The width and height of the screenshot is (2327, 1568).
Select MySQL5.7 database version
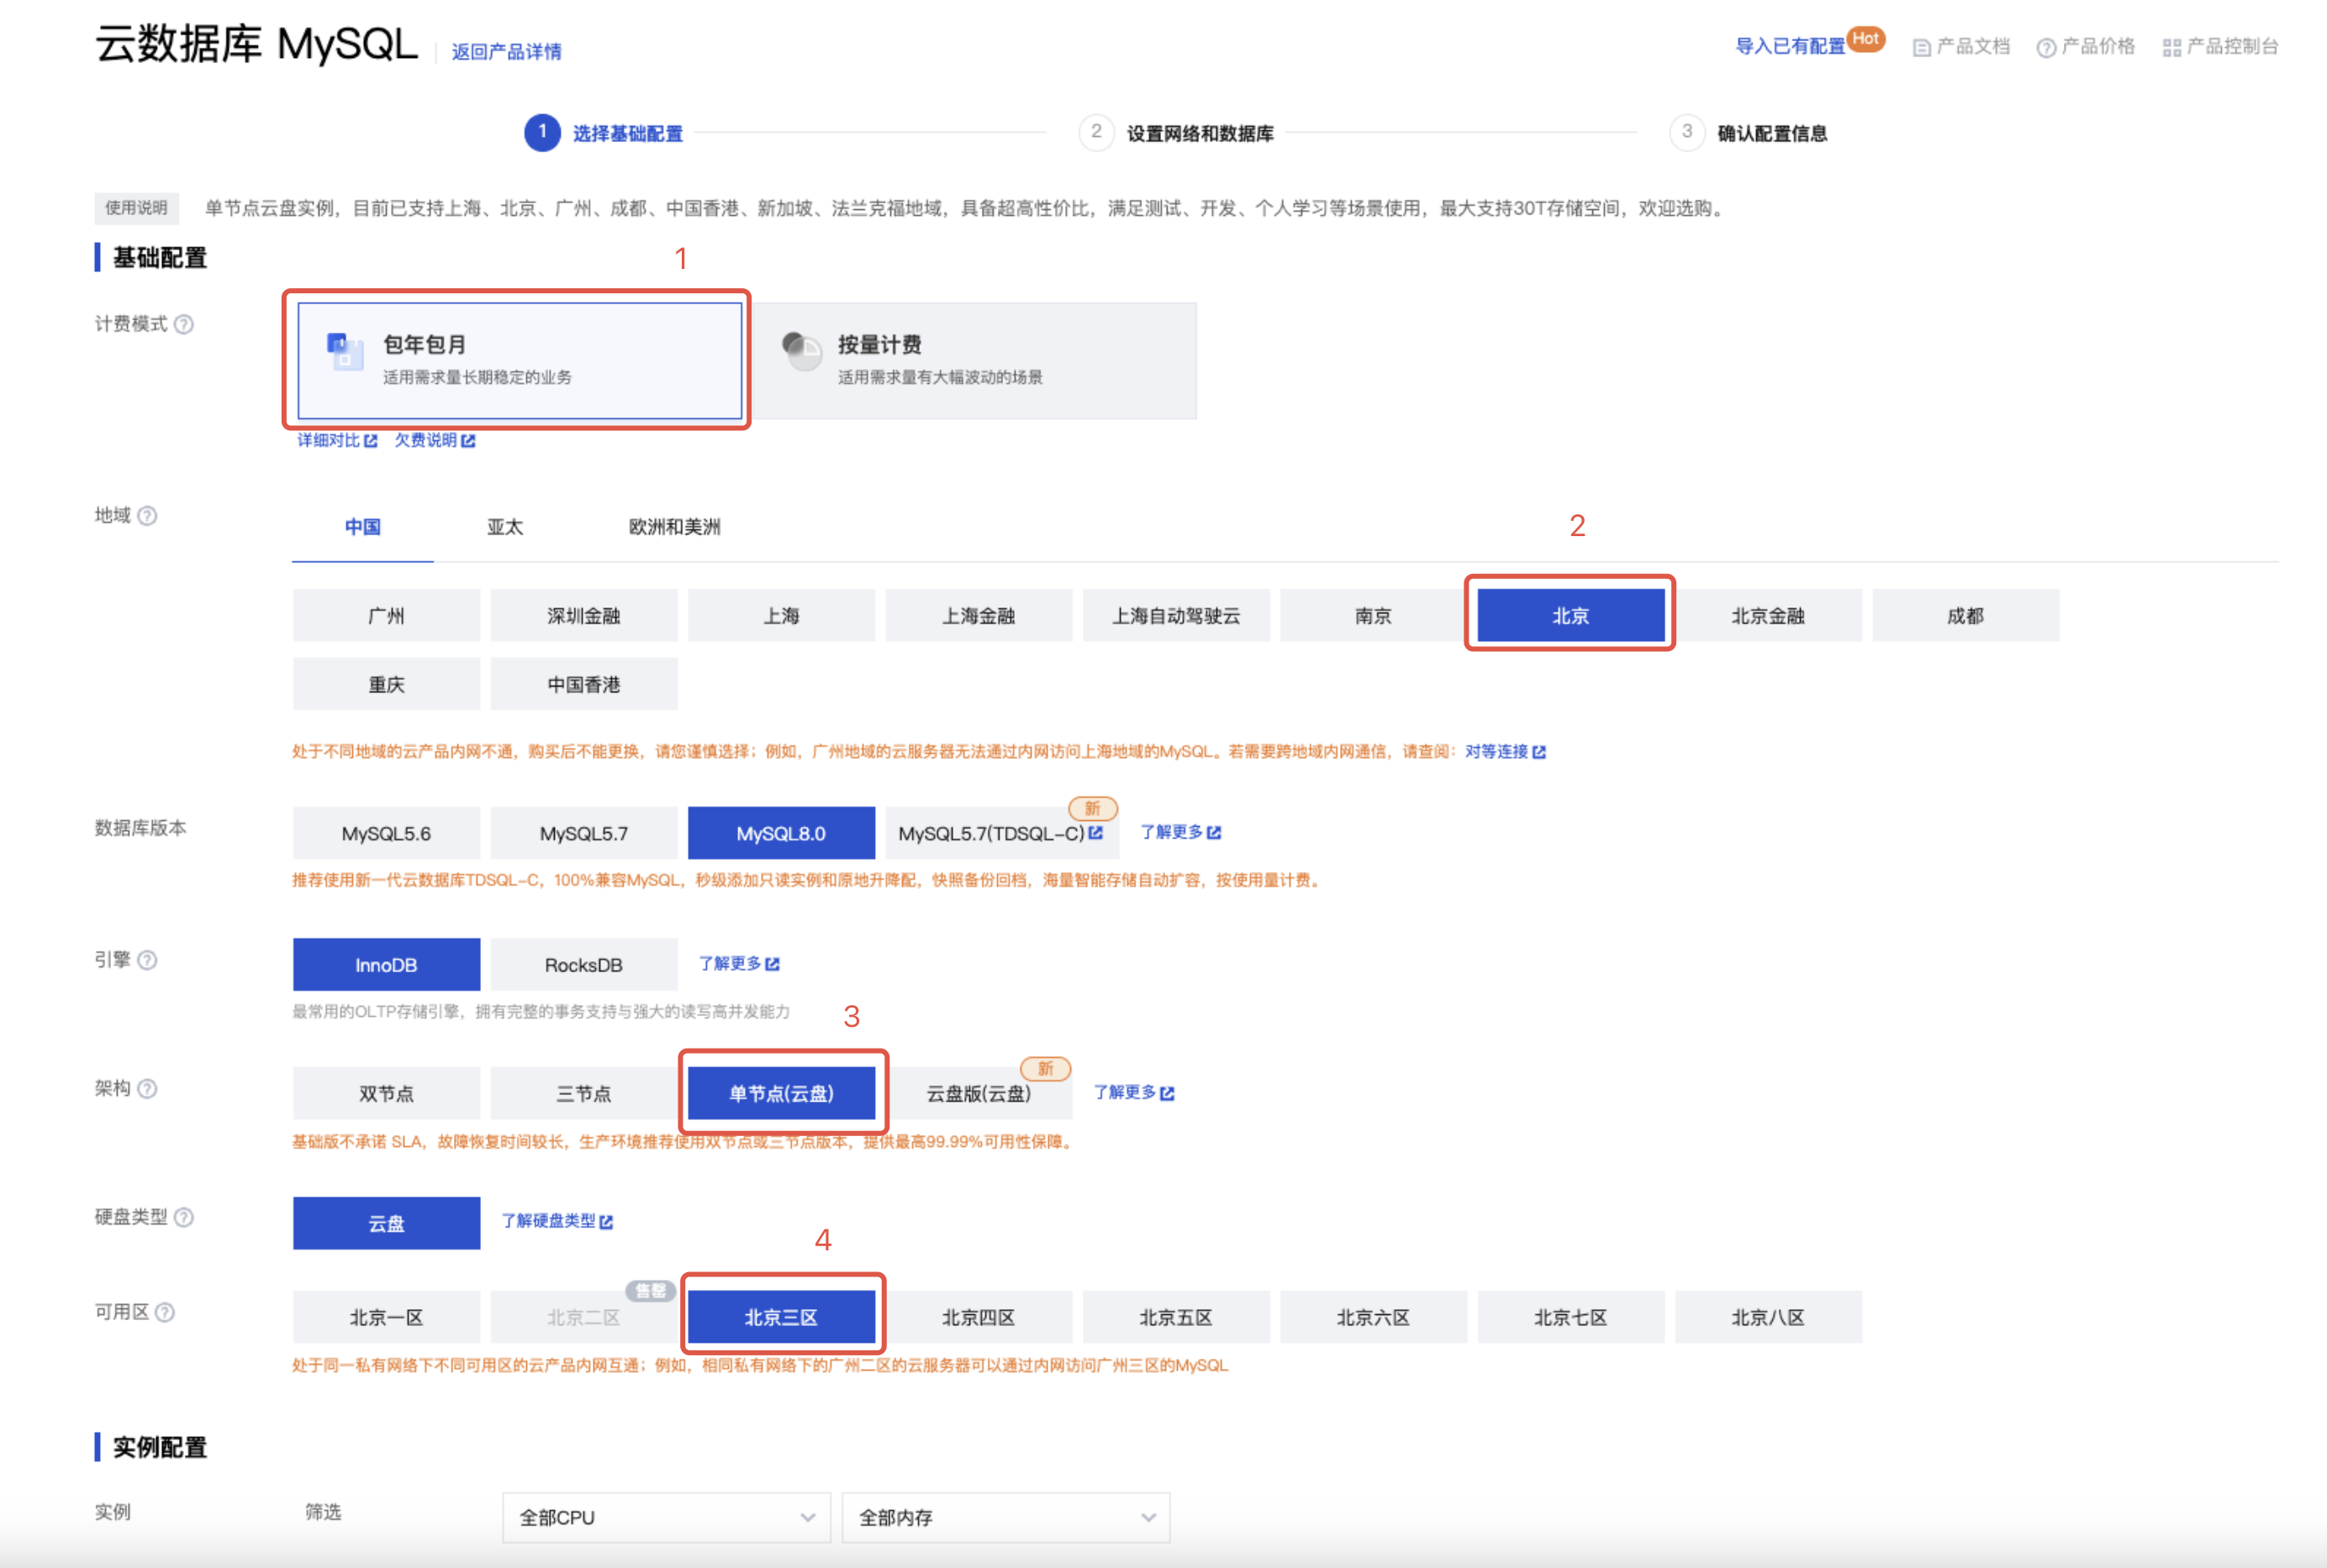pyautogui.click(x=583, y=833)
